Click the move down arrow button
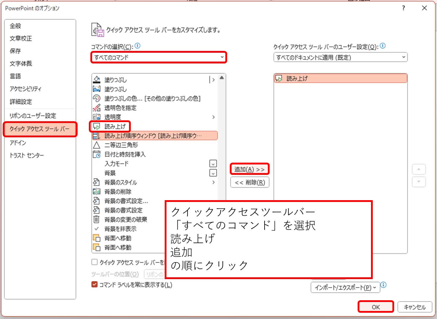This screenshot has width=437, height=319. pyautogui.click(x=419, y=182)
